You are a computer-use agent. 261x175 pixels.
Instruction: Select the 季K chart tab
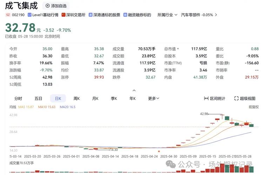coord(114,98)
